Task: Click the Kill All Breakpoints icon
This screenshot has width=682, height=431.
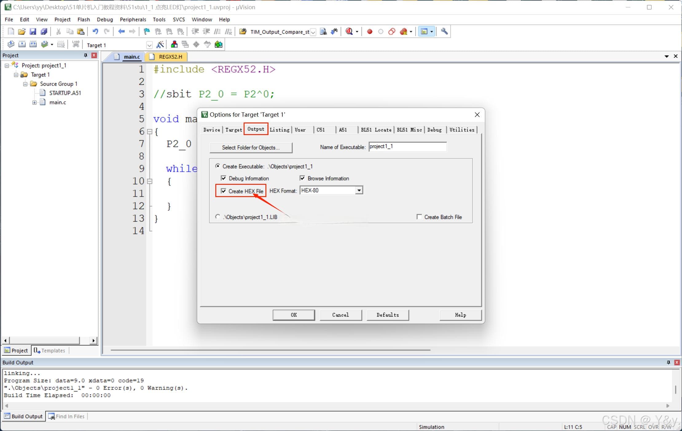Action: [404, 32]
